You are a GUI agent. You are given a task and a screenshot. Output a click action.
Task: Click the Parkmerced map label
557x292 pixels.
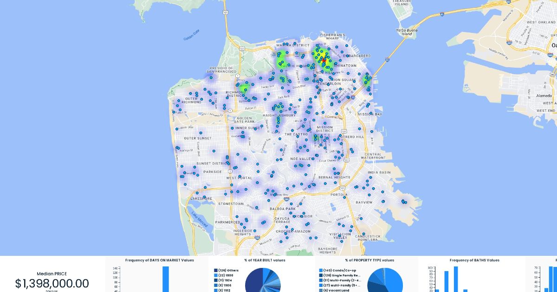click(x=227, y=222)
